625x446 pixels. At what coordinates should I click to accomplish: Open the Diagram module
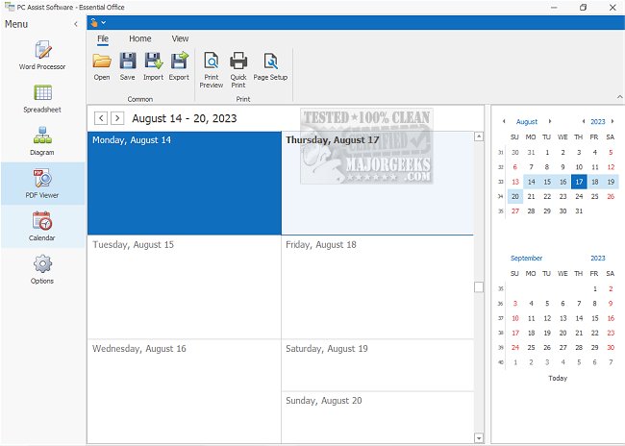pyautogui.click(x=42, y=141)
